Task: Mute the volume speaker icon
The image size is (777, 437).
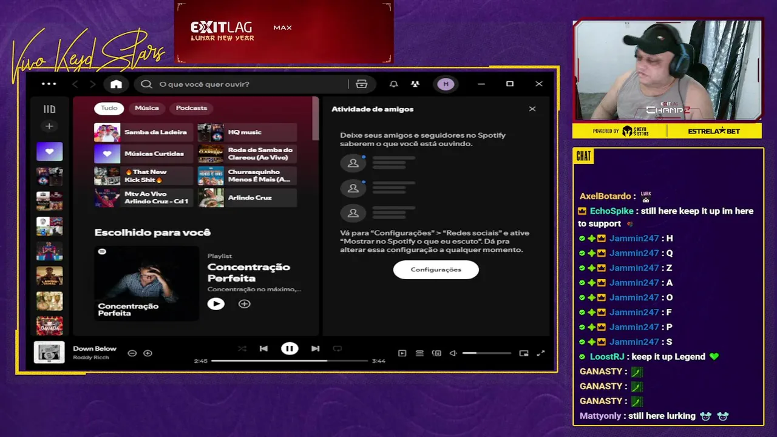Action: click(x=453, y=353)
